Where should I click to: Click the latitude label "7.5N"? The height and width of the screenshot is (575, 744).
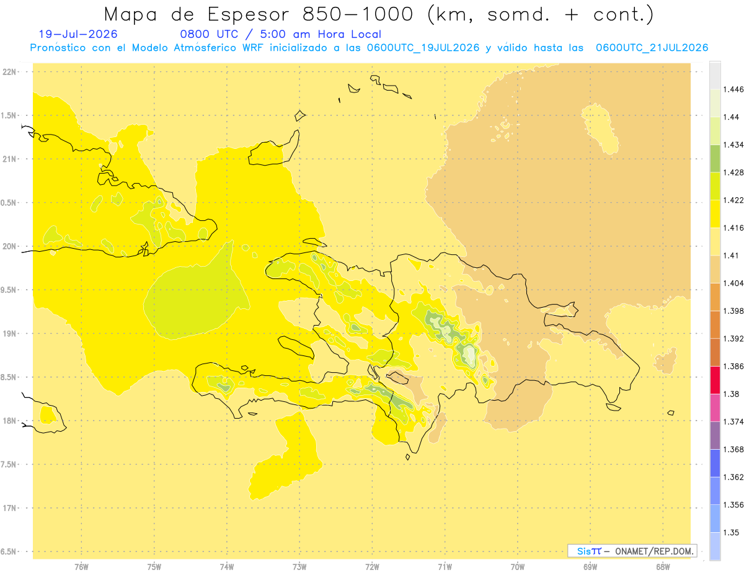[x=9, y=465]
